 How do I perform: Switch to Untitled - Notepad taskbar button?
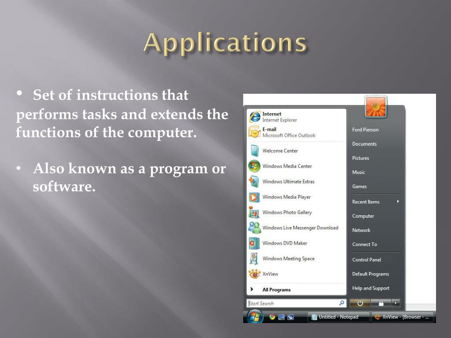tap(338, 317)
